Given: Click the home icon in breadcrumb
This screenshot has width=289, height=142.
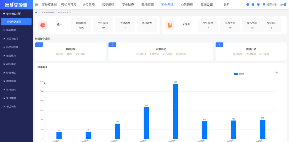Looking at the screenshot, I should [x=36, y=13].
